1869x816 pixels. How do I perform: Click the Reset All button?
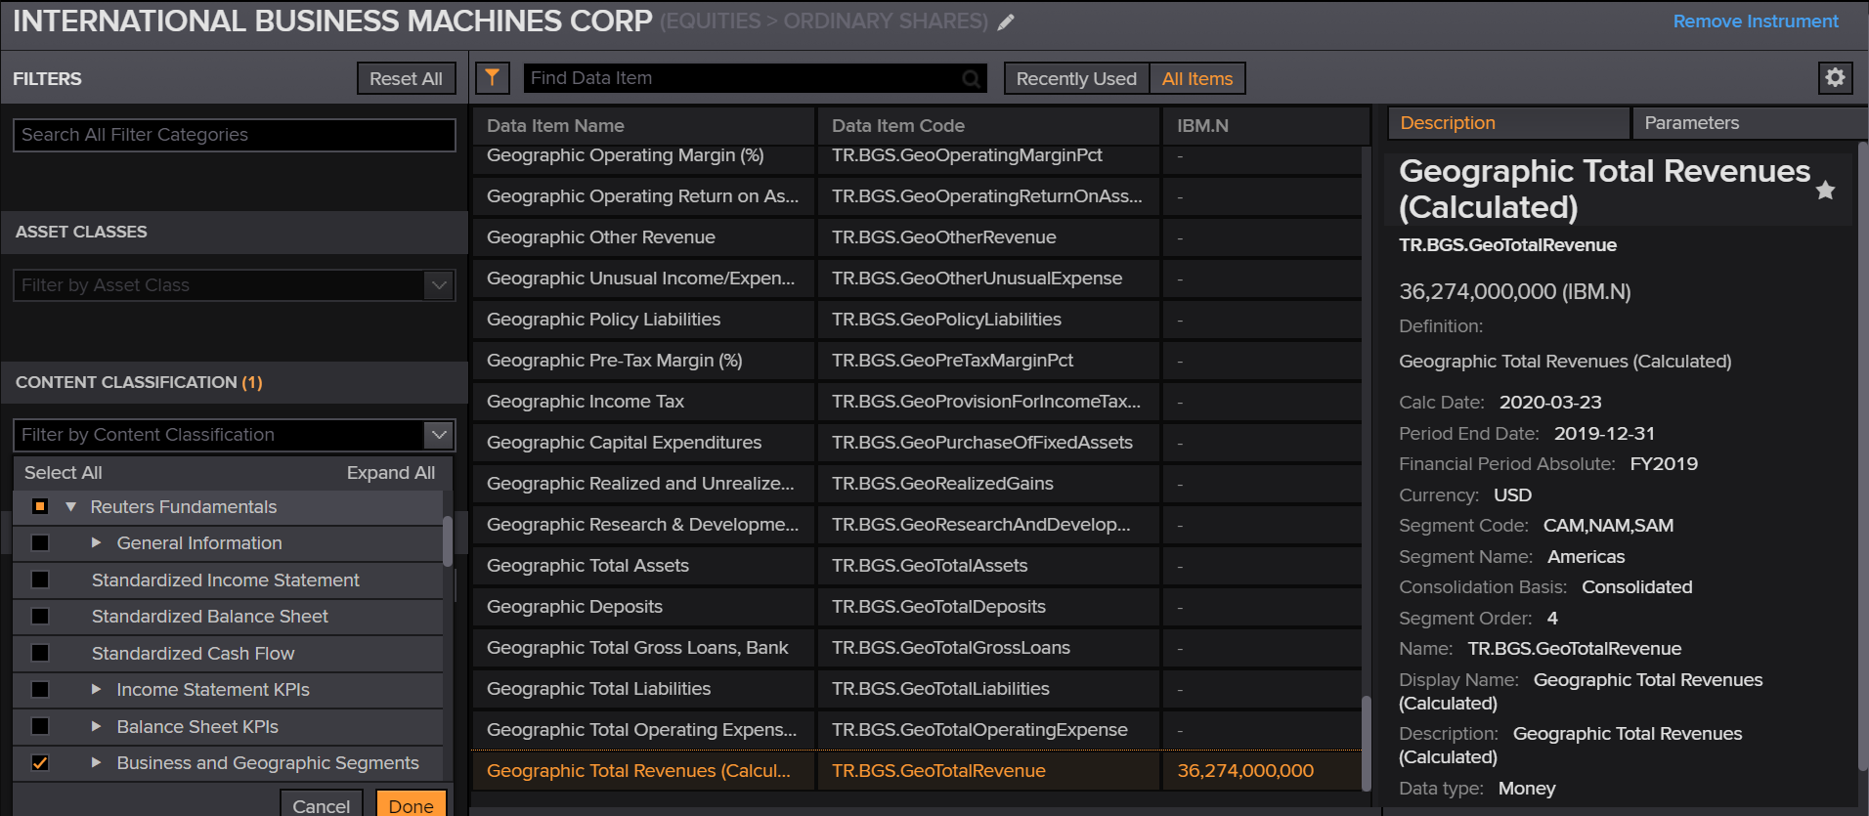click(x=406, y=79)
